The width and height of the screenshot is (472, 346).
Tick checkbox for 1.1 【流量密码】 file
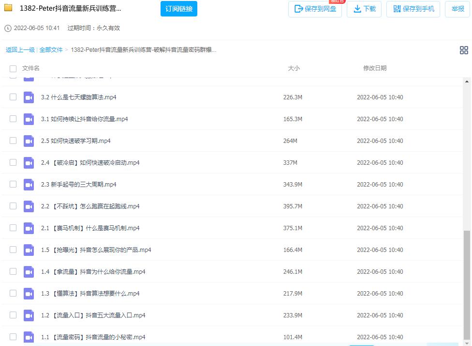pos(13,337)
